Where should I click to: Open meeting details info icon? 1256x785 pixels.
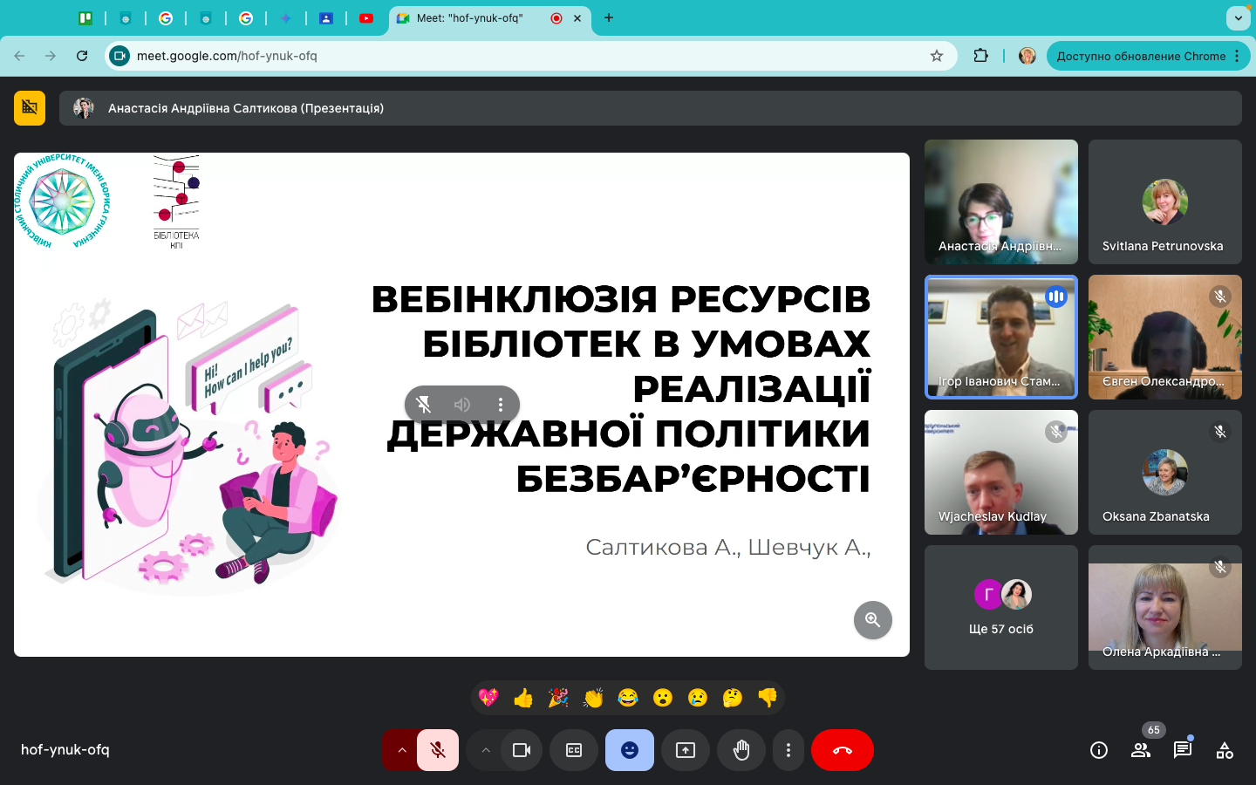tap(1099, 750)
